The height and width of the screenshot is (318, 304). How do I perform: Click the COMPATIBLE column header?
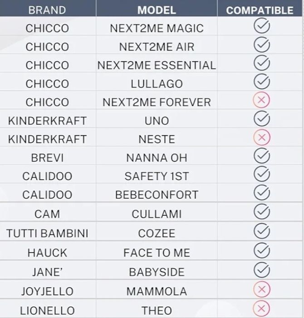tap(260, 10)
